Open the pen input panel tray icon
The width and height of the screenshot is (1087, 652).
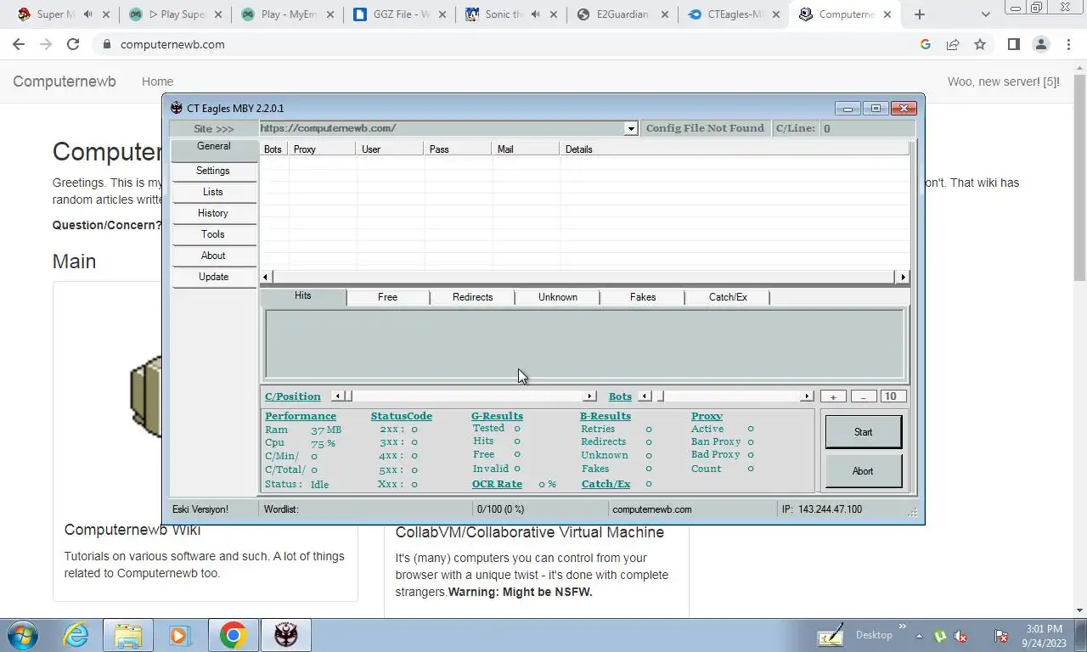pos(830,635)
